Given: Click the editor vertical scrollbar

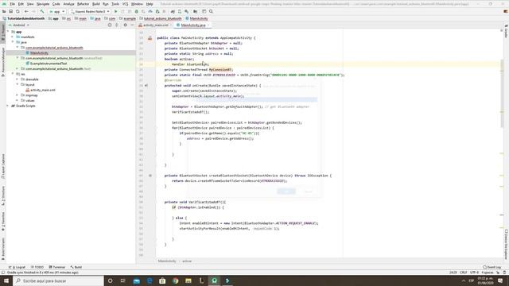Looking at the screenshot, I should pos(502,94).
